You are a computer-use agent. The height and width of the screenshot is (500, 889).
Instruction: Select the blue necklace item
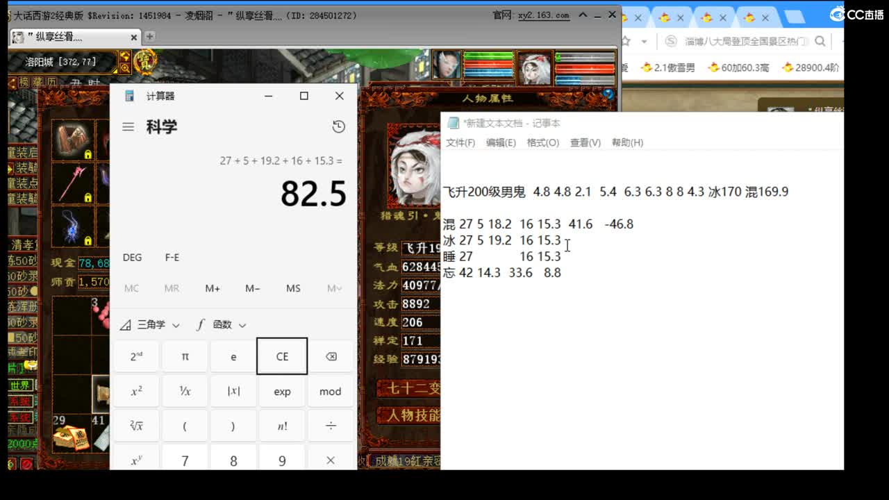[x=72, y=225]
